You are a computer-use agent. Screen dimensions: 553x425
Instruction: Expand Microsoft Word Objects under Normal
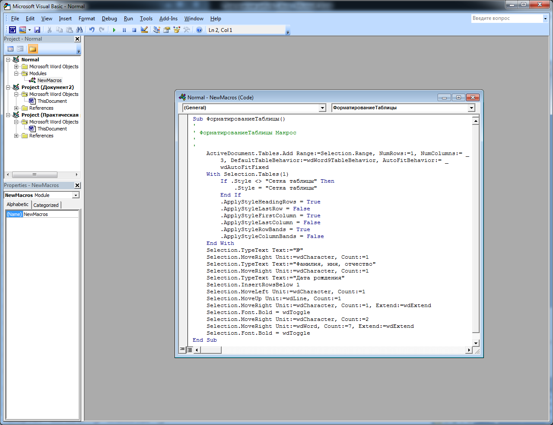(x=16, y=67)
